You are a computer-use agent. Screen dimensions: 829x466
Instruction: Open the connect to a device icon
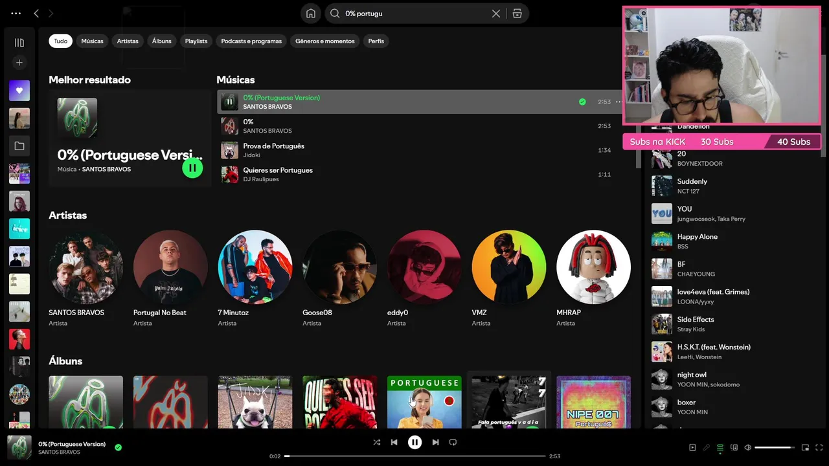click(x=734, y=447)
